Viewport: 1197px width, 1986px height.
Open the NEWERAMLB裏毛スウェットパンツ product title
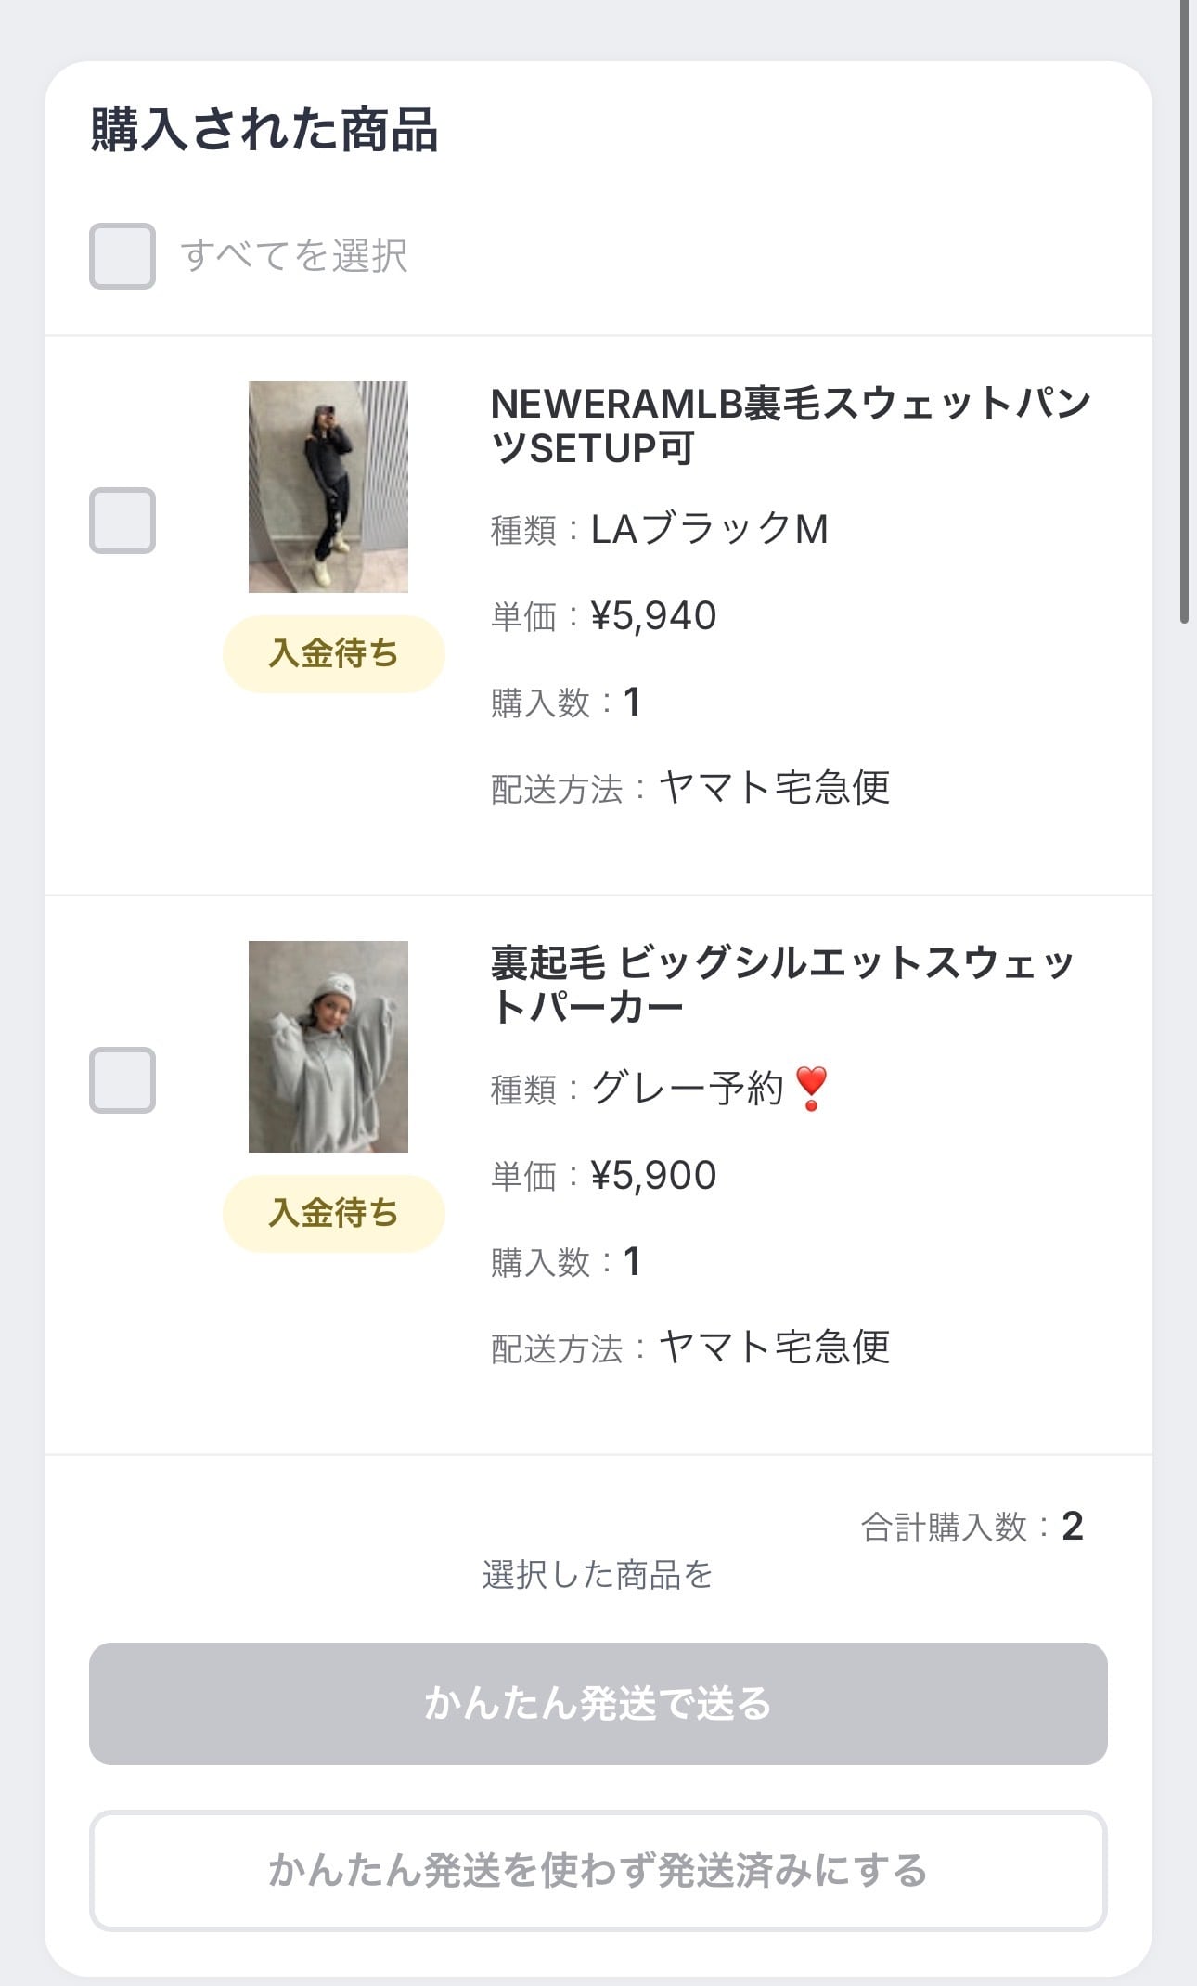tap(789, 426)
